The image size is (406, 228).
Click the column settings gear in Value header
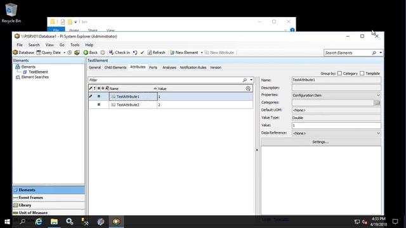[248, 89]
